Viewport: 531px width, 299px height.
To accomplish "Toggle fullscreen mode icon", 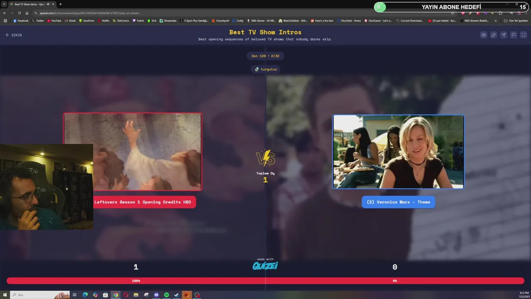I will [524, 35].
